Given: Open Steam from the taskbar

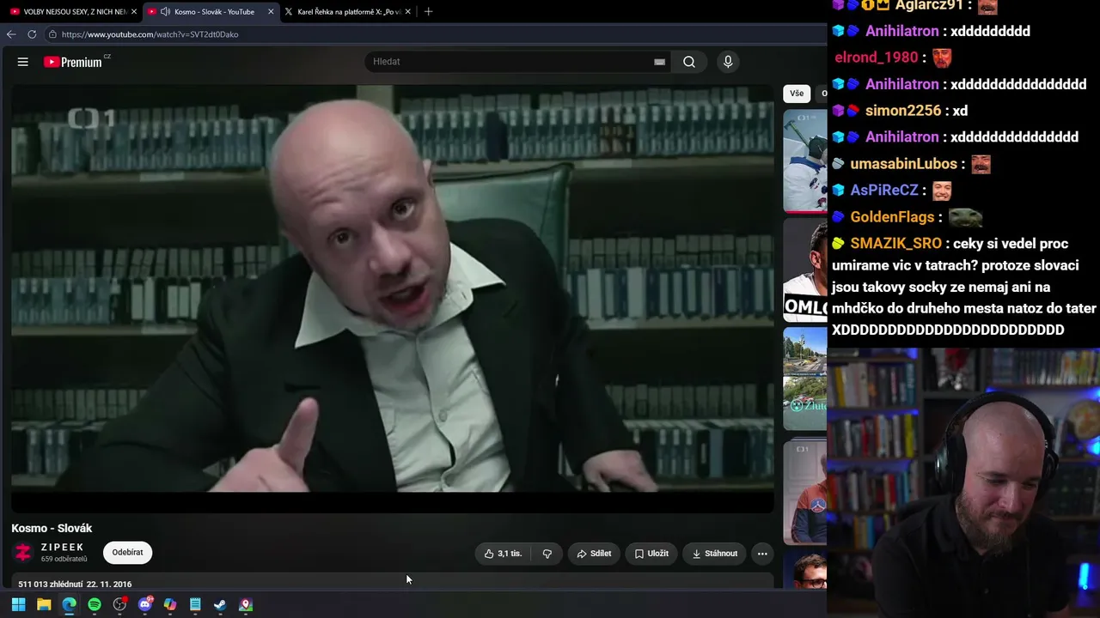Looking at the screenshot, I should pyautogui.click(x=220, y=604).
